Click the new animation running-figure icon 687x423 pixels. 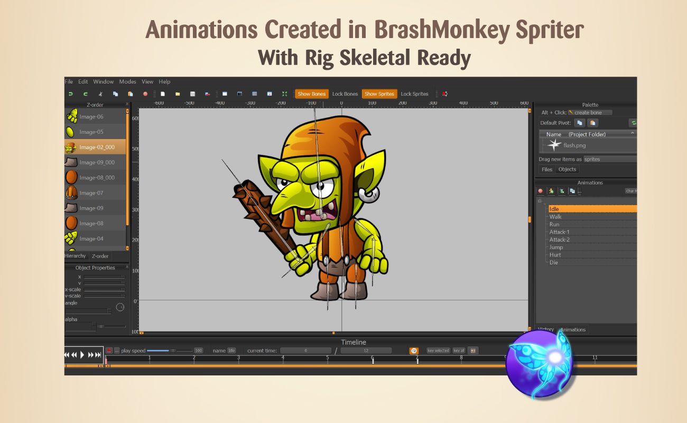click(551, 191)
